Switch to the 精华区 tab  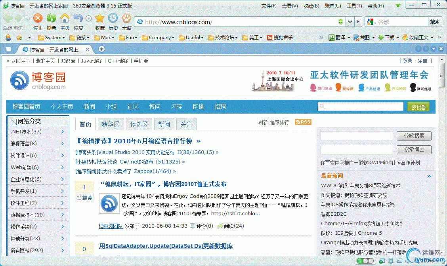[111, 124]
